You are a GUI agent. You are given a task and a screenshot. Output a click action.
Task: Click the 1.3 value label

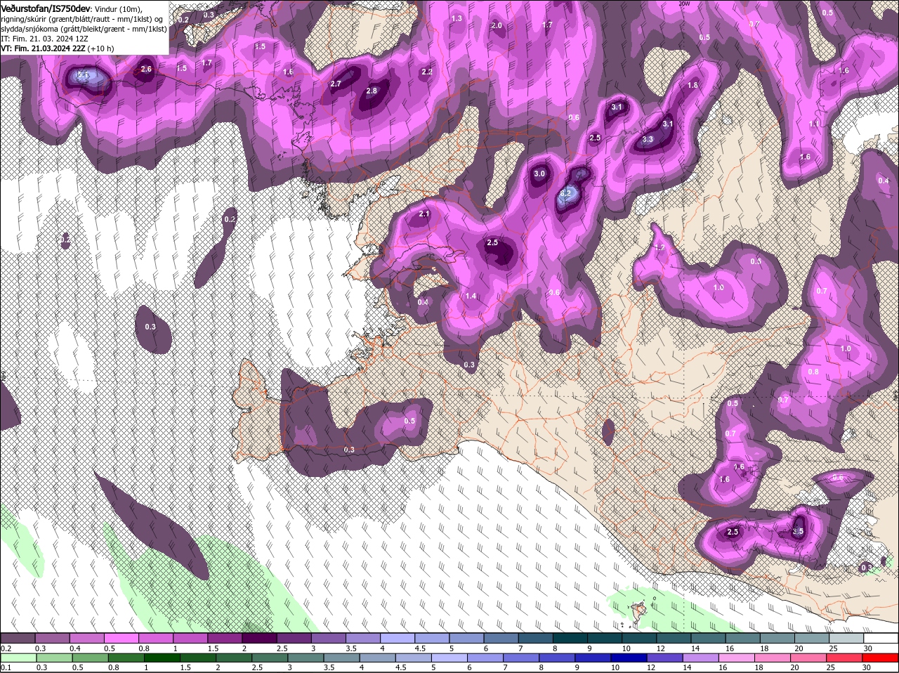(457, 18)
